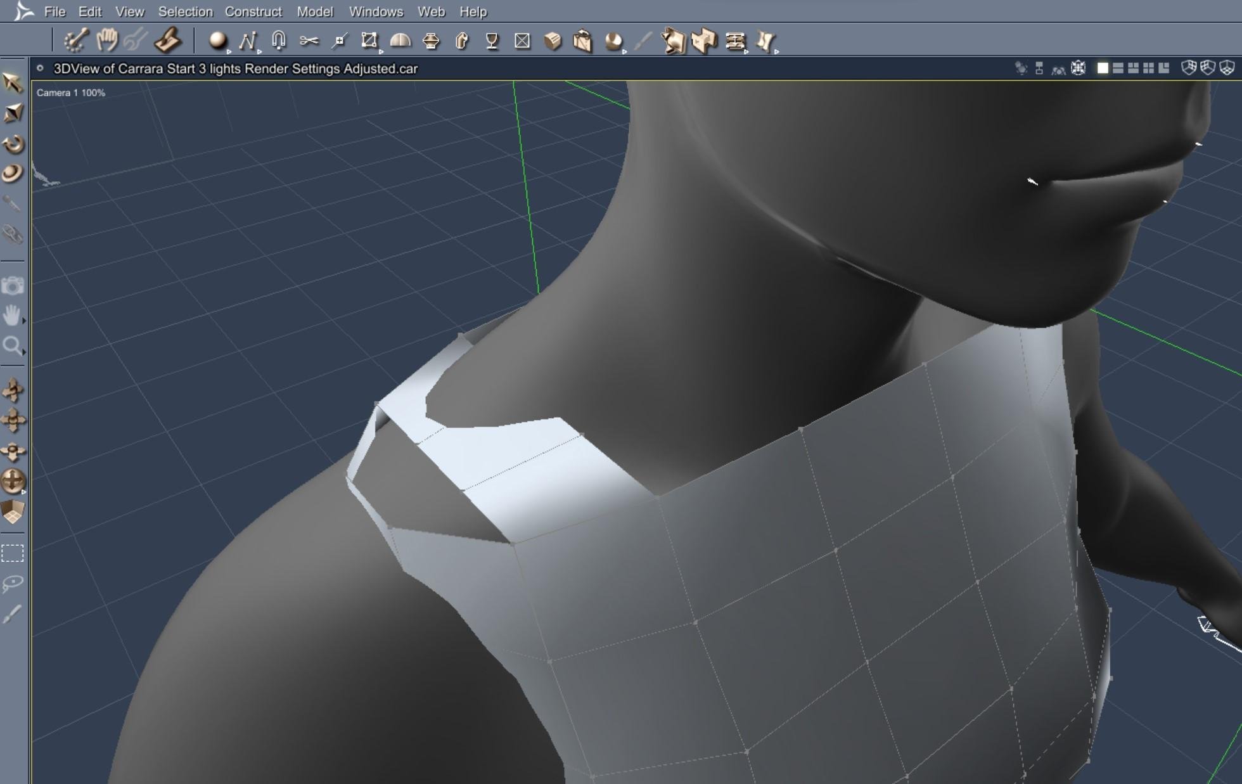Select the polyline drawing tool
The height and width of the screenshot is (784, 1242).
[247, 41]
